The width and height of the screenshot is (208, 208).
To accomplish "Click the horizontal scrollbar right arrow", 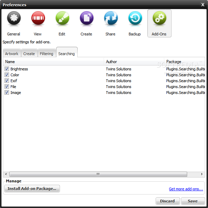I will tap(202, 174).
